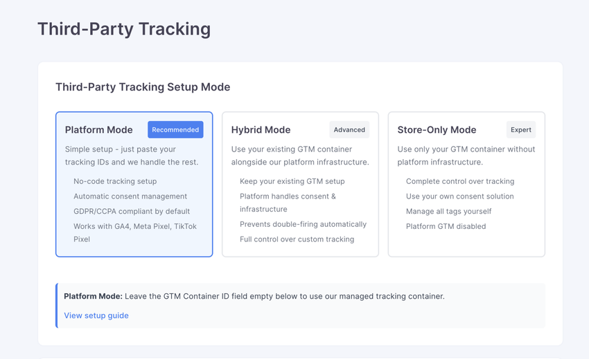Click the Recommended badge
Screen dimensions: 589x359
tap(175, 130)
